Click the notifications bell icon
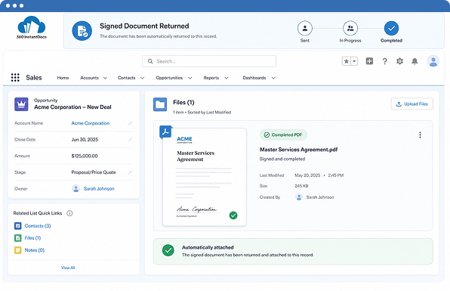The width and height of the screenshot is (450, 291). tap(415, 61)
